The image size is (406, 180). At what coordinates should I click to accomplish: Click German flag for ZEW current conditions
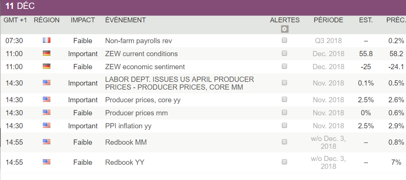pyautogui.click(x=47, y=54)
